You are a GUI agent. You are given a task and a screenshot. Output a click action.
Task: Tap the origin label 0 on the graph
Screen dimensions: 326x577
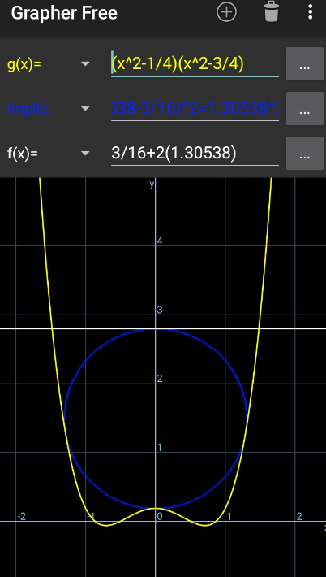[160, 516]
